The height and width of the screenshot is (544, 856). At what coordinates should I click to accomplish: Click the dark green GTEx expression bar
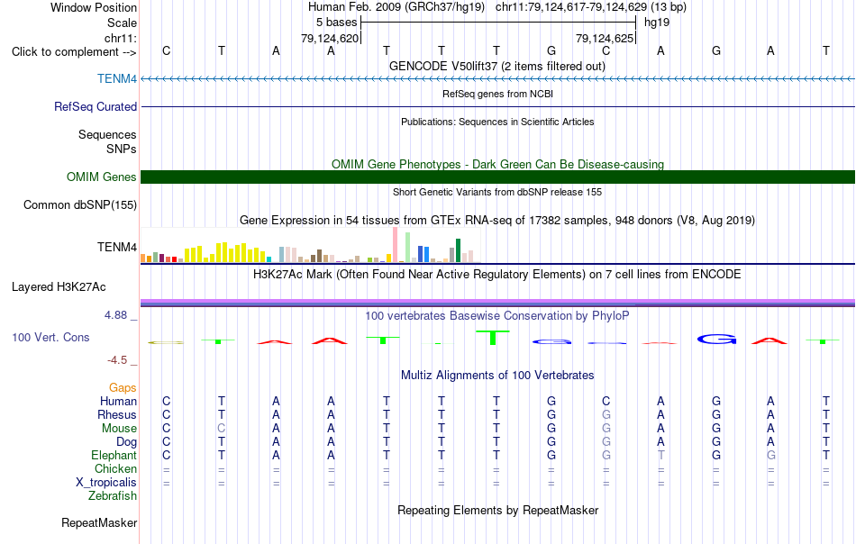pyautogui.click(x=458, y=250)
